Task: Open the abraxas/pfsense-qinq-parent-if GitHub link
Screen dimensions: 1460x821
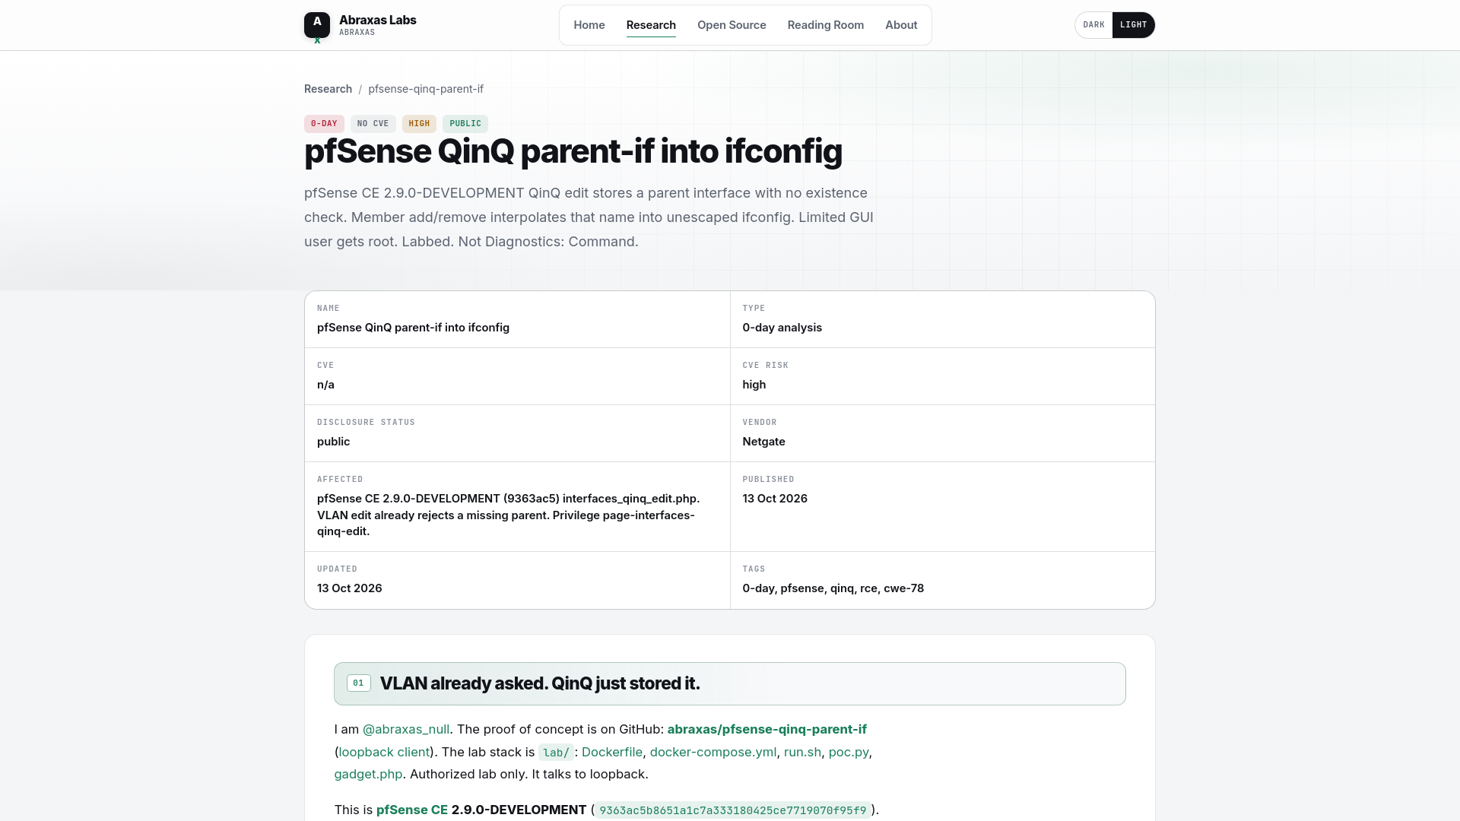Action: [x=767, y=730]
